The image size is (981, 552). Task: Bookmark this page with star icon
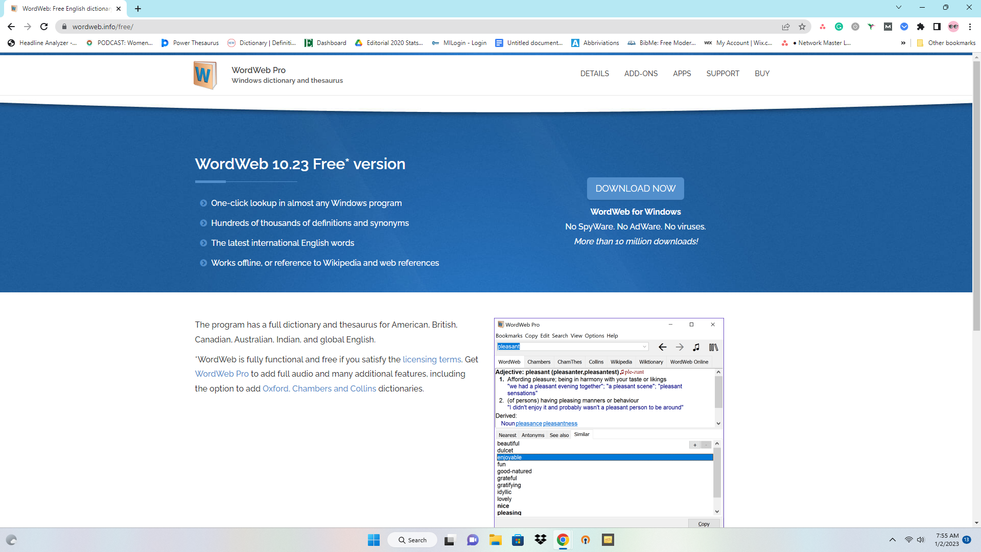802,27
